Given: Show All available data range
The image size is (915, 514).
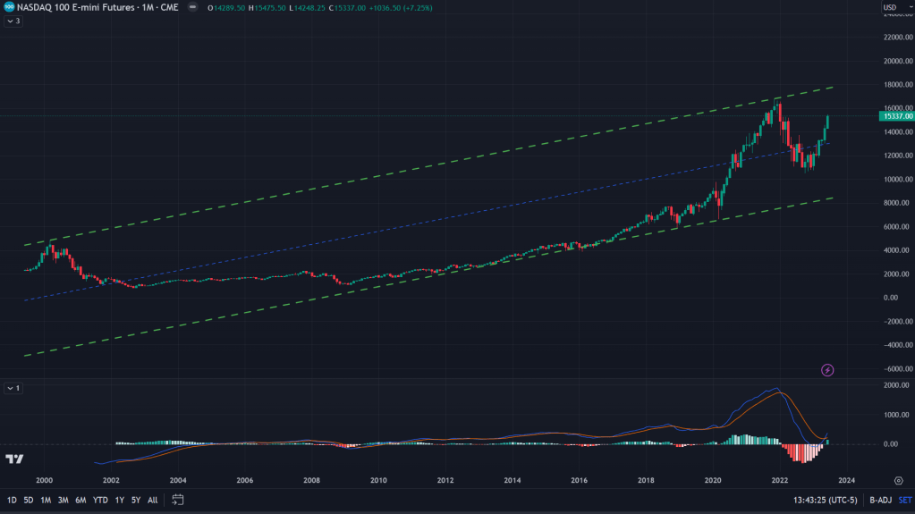Looking at the screenshot, I should tap(153, 500).
